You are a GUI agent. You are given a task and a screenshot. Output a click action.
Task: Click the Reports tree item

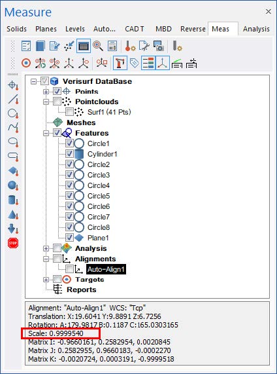tap(82, 290)
